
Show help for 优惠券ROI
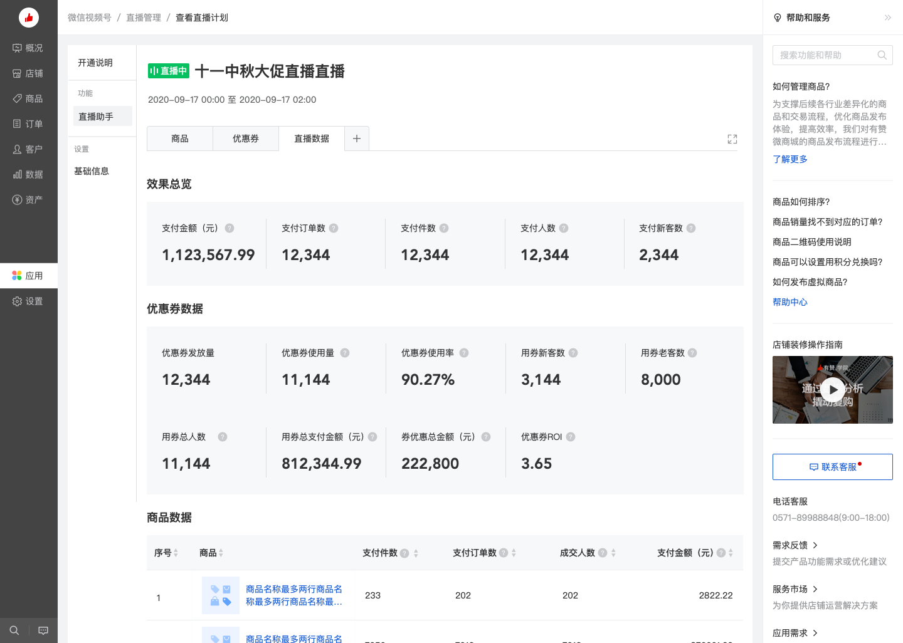click(571, 437)
